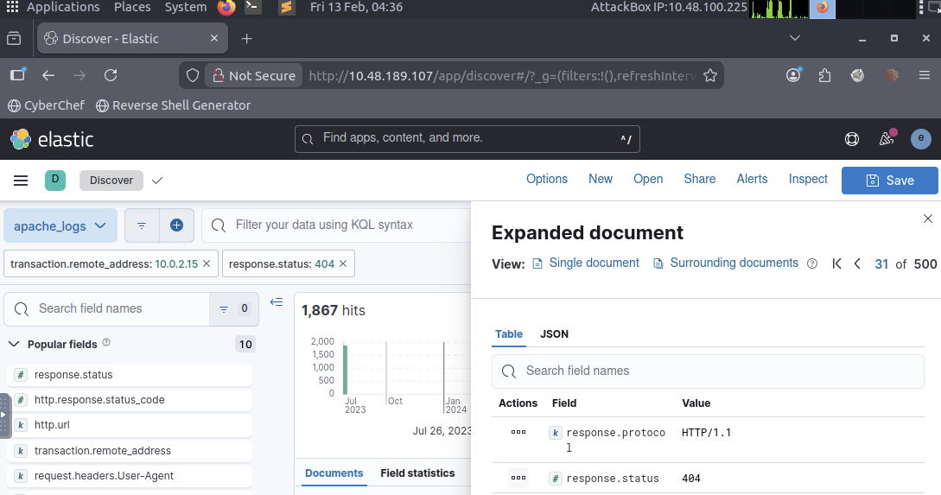Click the add filter plus icon
The image size is (941, 495).
click(176, 225)
